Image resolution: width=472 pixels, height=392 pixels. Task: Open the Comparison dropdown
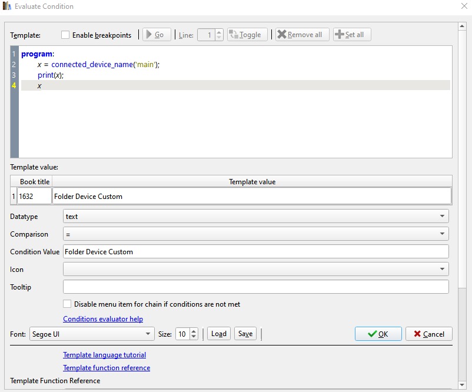click(x=255, y=234)
